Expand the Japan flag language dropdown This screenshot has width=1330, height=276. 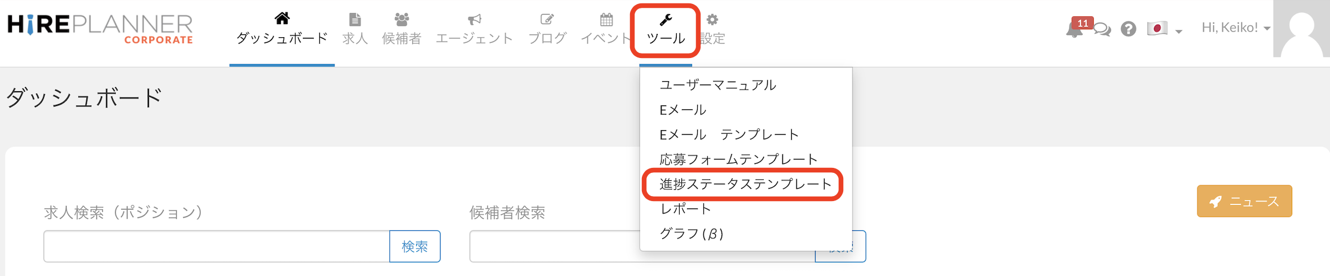(1164, 29)
